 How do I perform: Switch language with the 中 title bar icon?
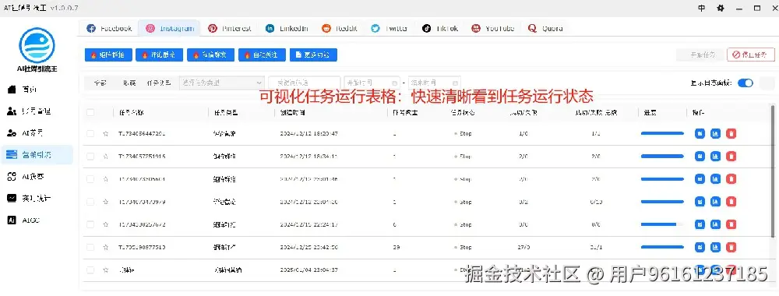(x=702, y=8)
